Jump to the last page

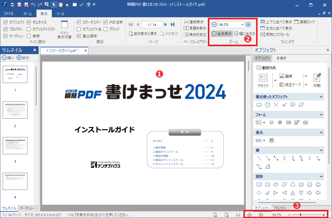173,25
